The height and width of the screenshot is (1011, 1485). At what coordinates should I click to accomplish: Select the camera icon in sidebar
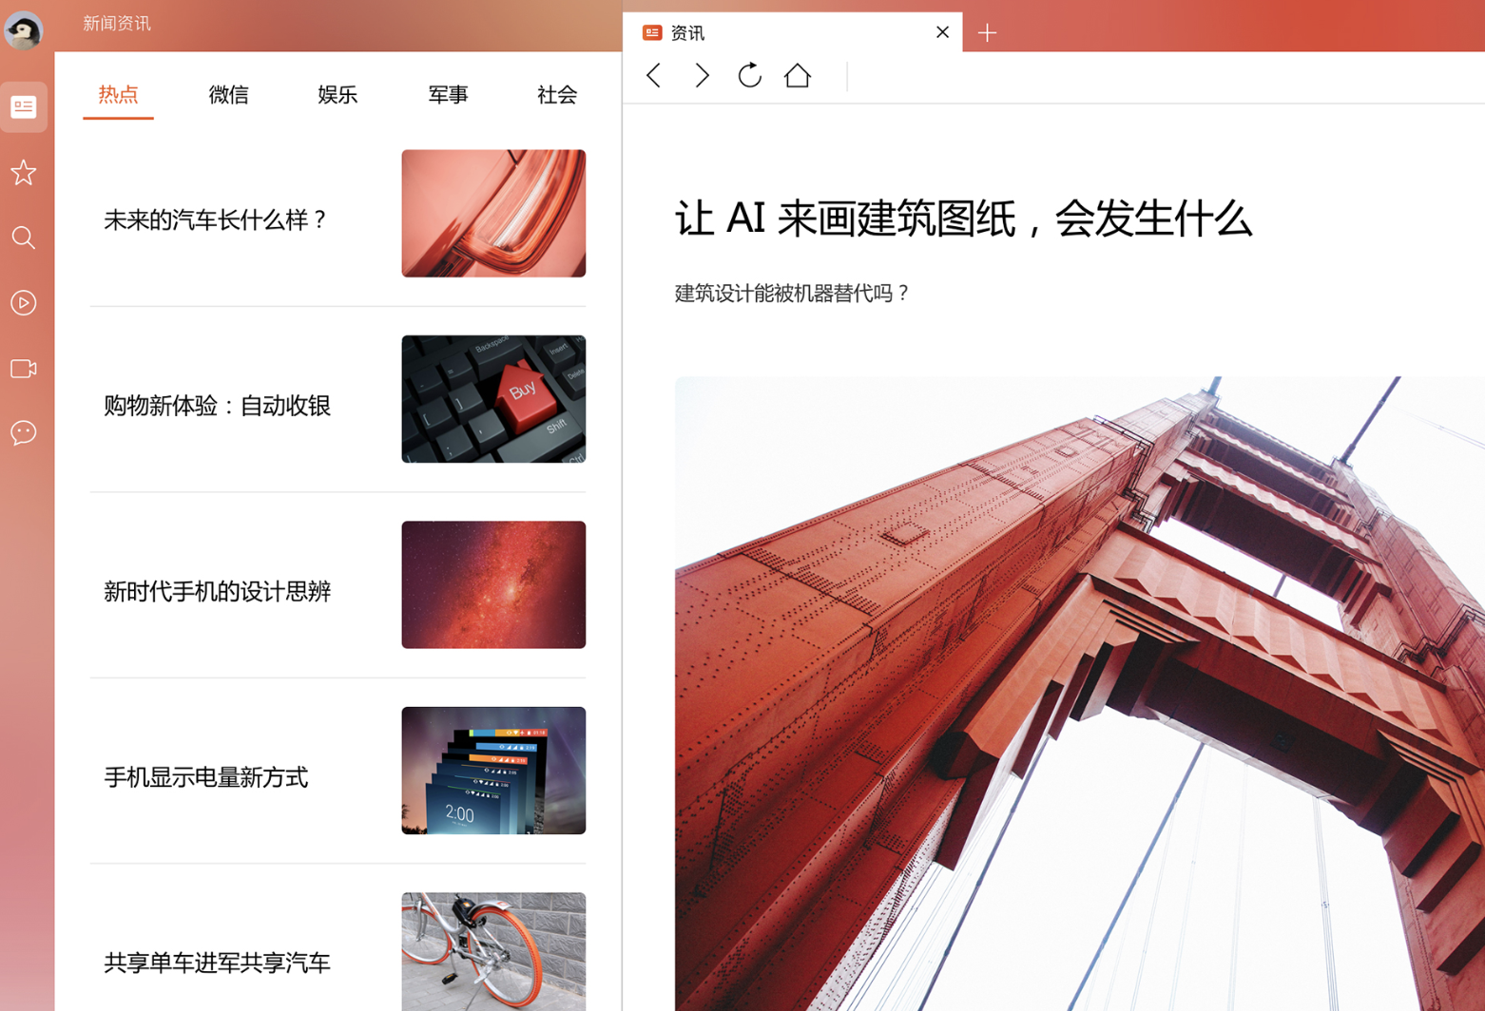24,369
